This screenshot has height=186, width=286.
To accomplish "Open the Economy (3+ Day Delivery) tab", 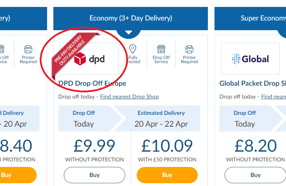I will [130, 18].
